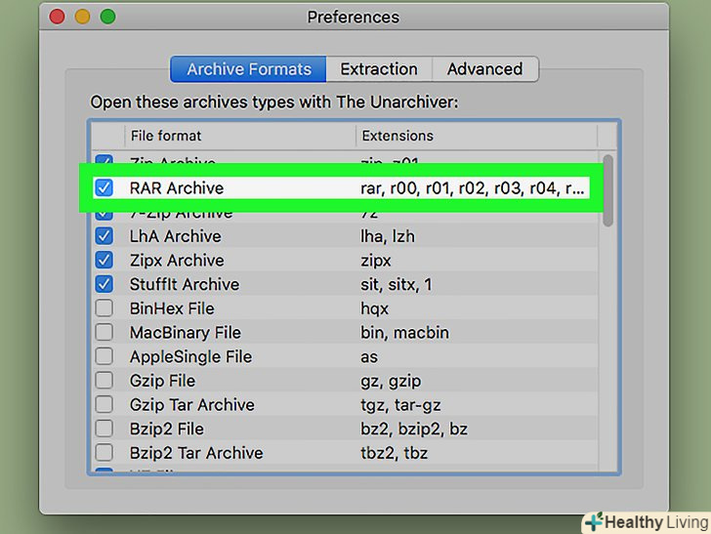Screen dimensions: 711x534
Task: Select the StuffIt Archive row label
Action: (184, 284)
